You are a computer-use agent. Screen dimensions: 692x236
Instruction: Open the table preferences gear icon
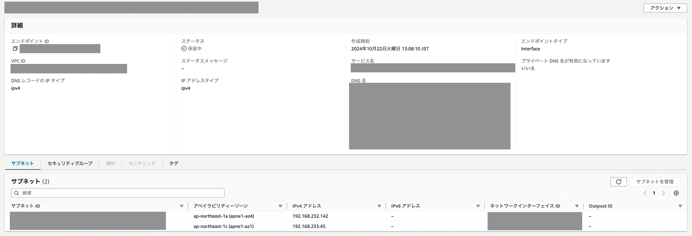(x=676, y=193)
